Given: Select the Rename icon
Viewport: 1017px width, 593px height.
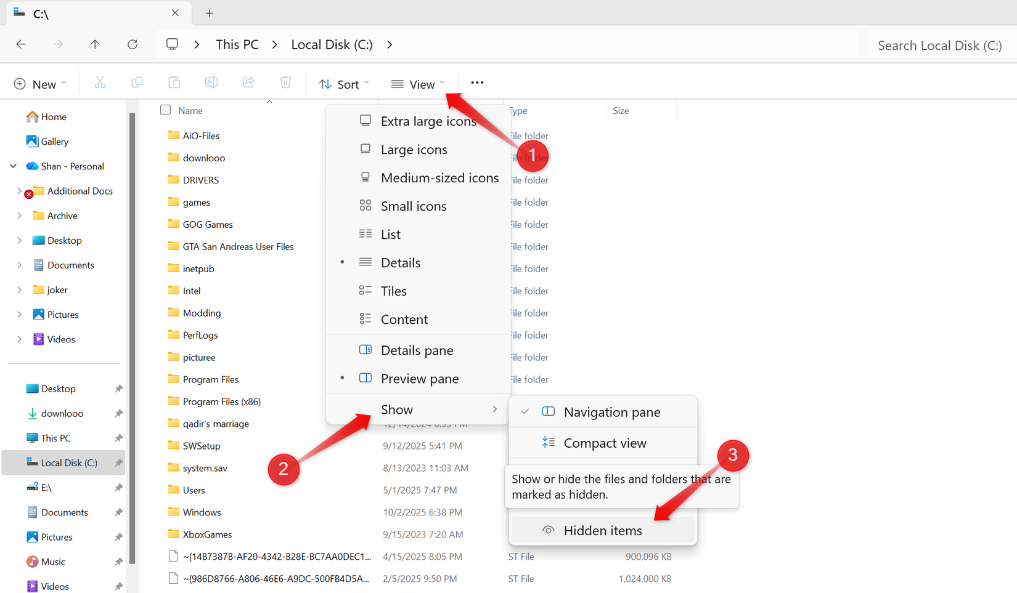Looking at the screenshot, I should tap(211, 82).
